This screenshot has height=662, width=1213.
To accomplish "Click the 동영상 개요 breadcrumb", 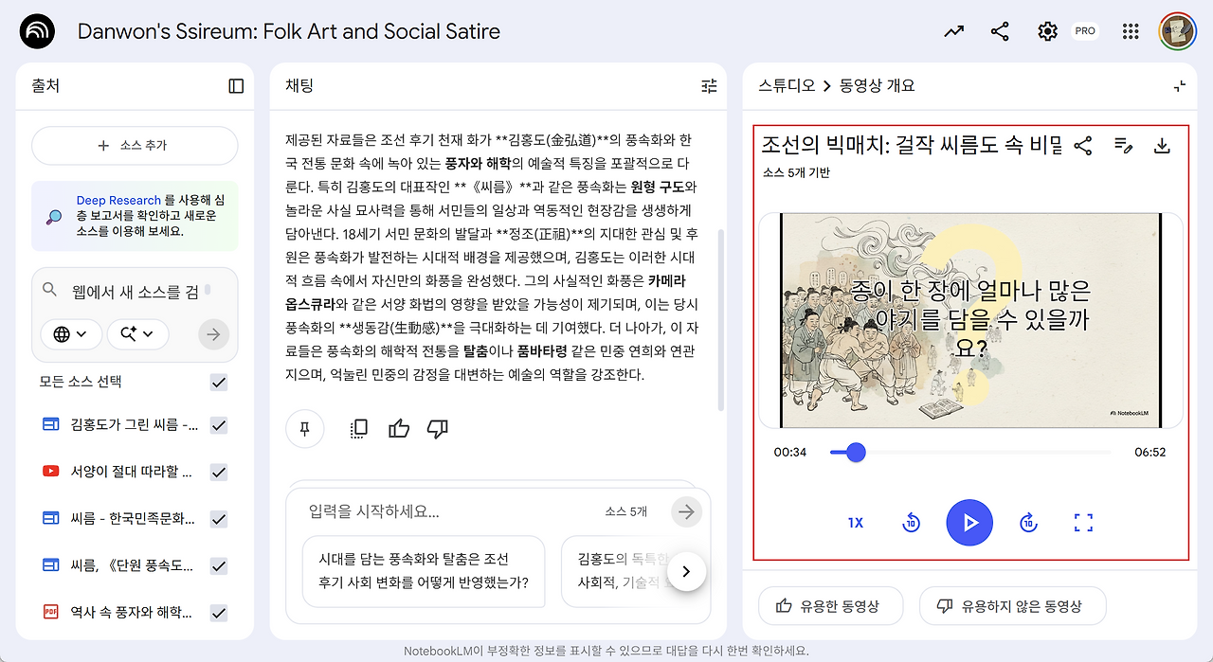I will click(878, 86).
